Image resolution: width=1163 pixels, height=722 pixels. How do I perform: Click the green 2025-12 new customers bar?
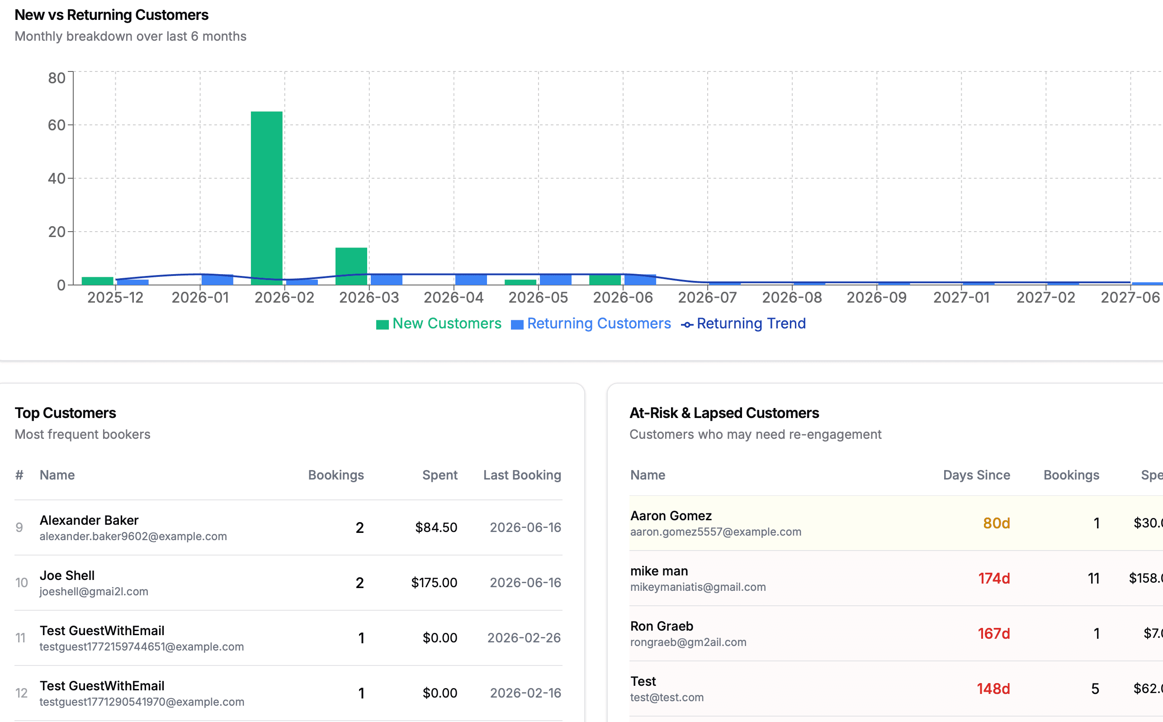coord(97,281)
